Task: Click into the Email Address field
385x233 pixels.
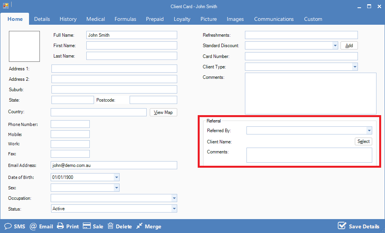Action: (114, 165)
